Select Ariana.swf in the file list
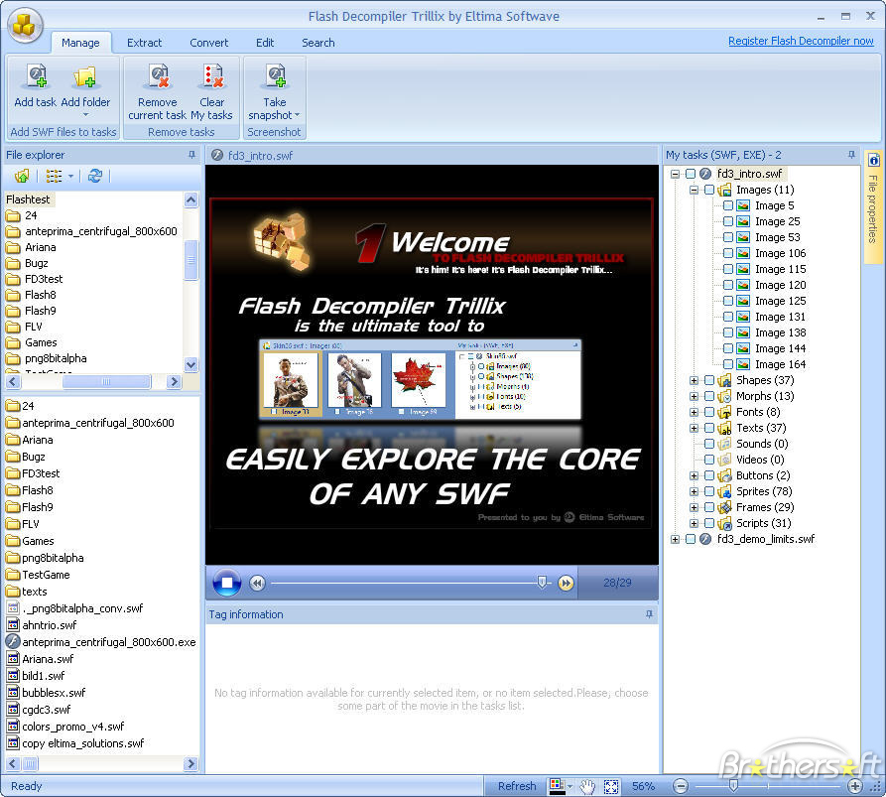The image size is (886, 797). [48, 658]
